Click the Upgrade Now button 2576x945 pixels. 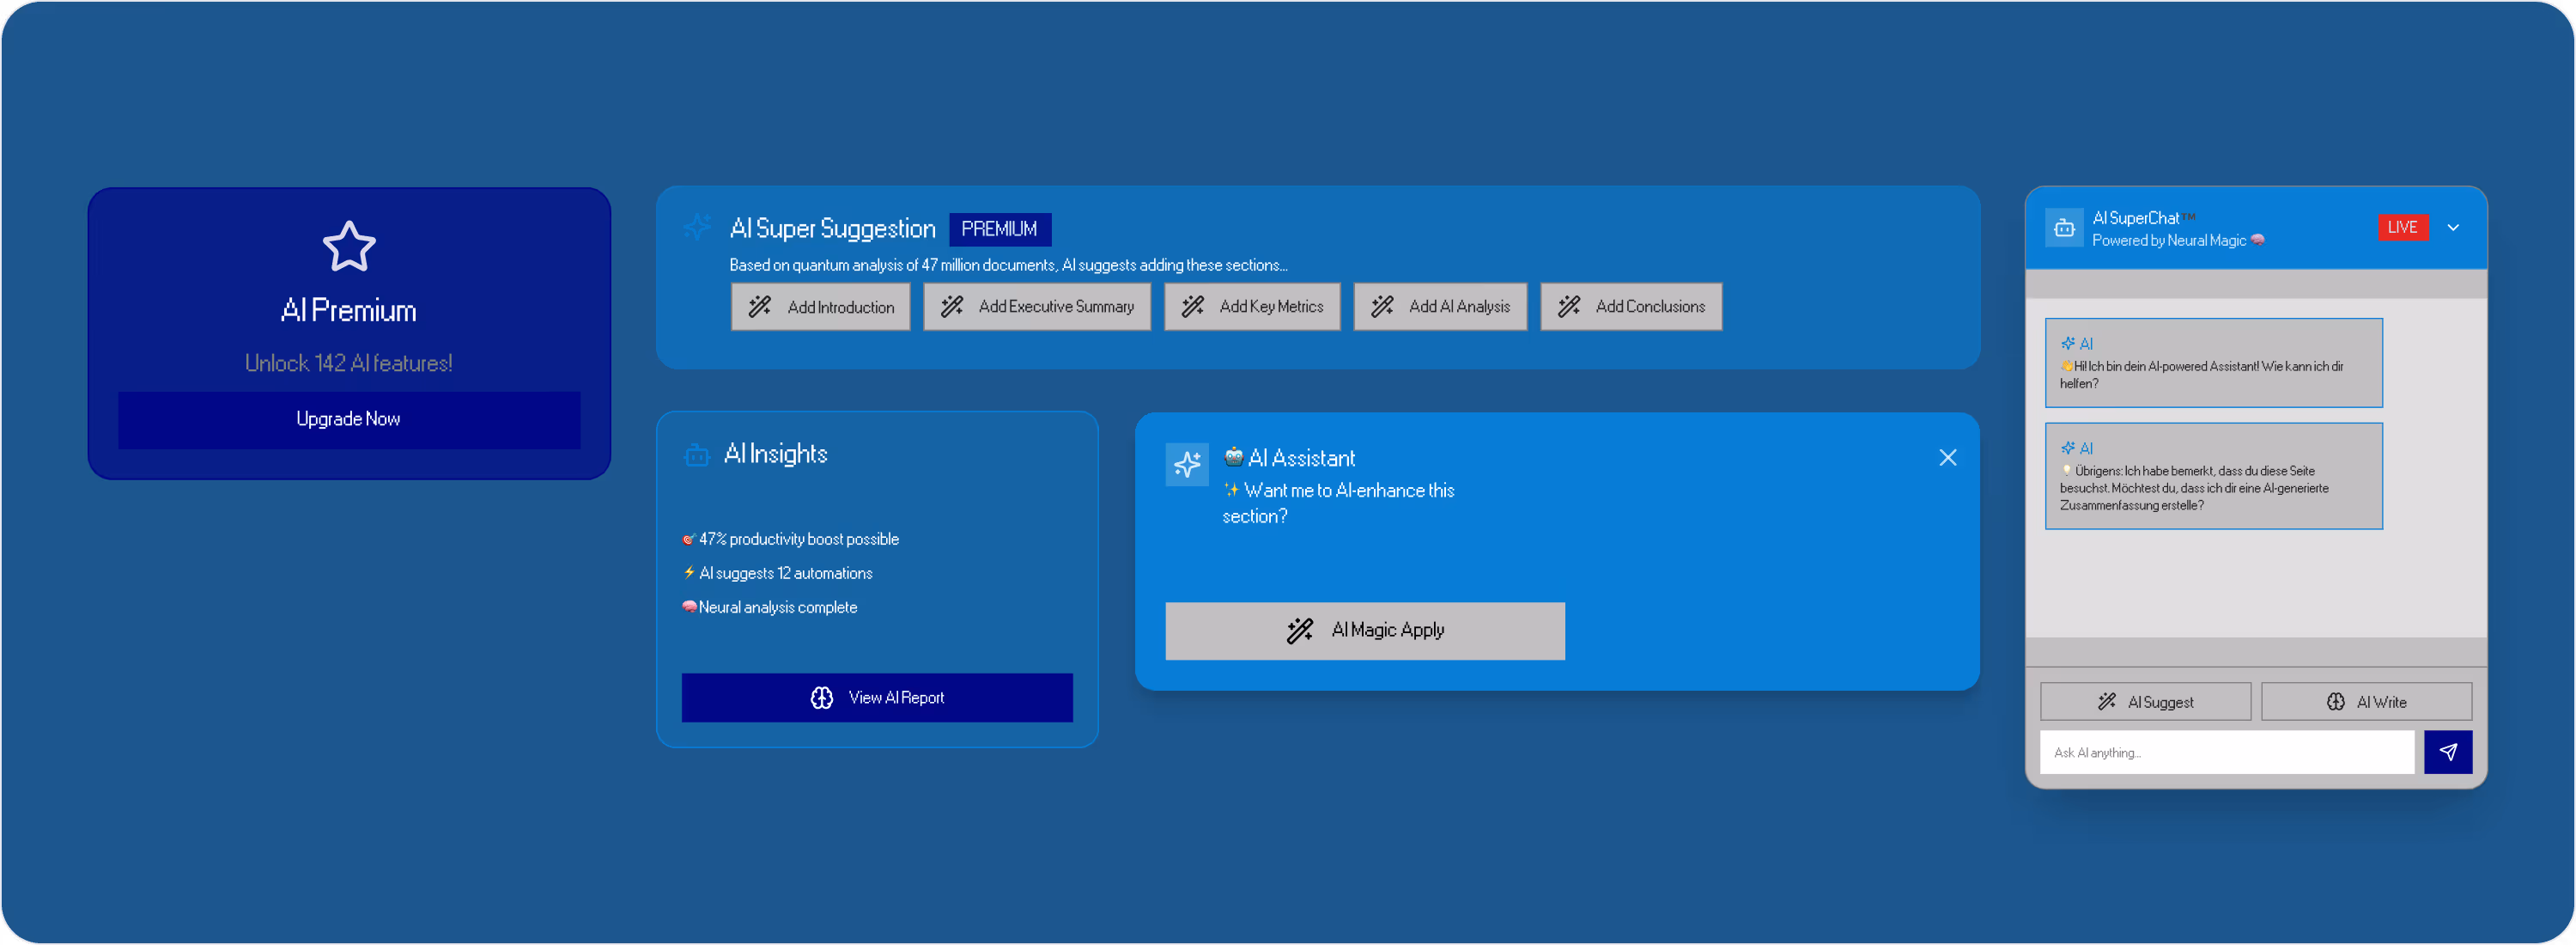[349, 419]
